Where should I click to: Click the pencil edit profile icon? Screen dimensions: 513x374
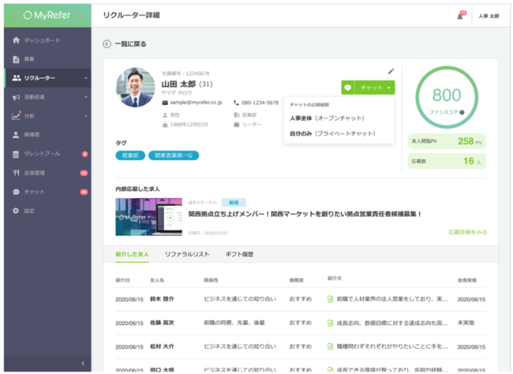[x=391, y=71]
